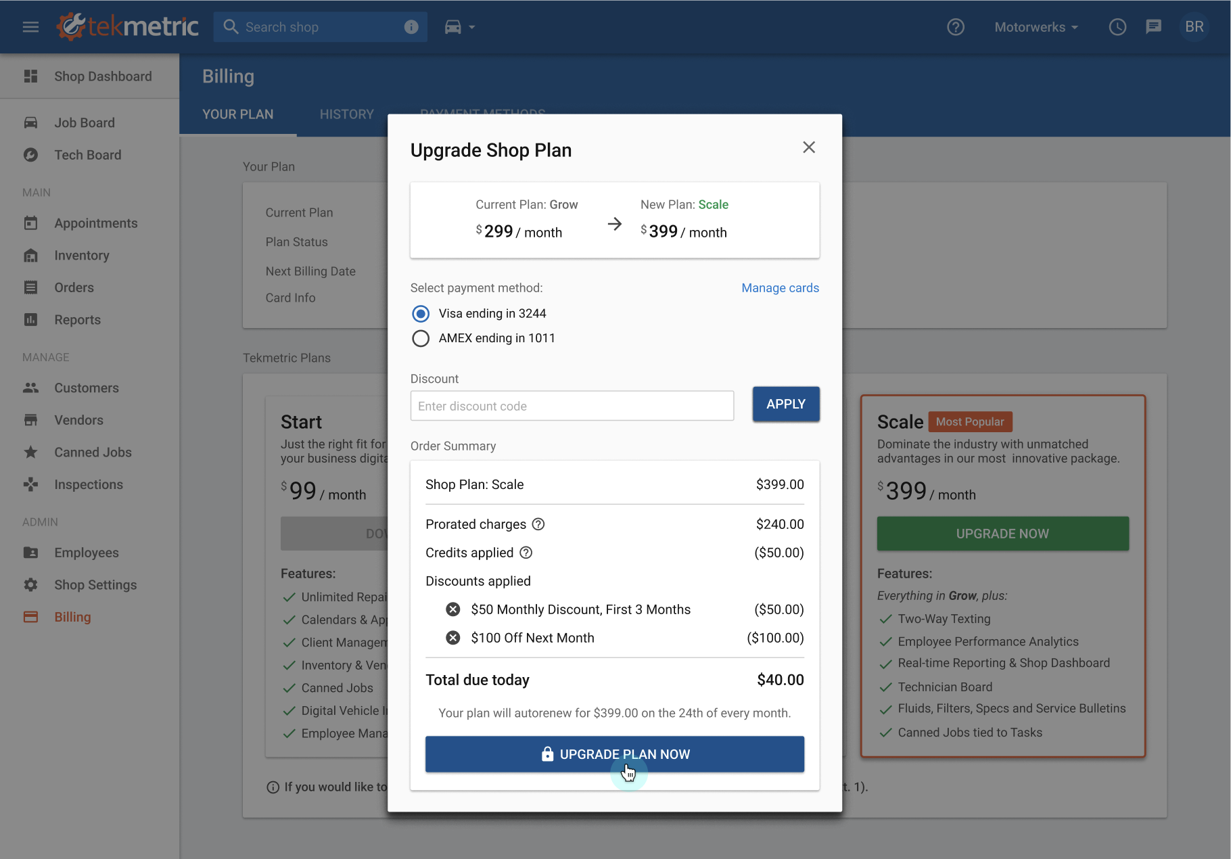This screenshot has height=859, width=1231.
Task: Open the help question mark icon
Action: click(956, 27)
